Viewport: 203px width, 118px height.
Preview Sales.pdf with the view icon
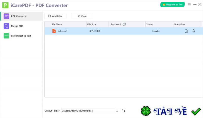186,31
